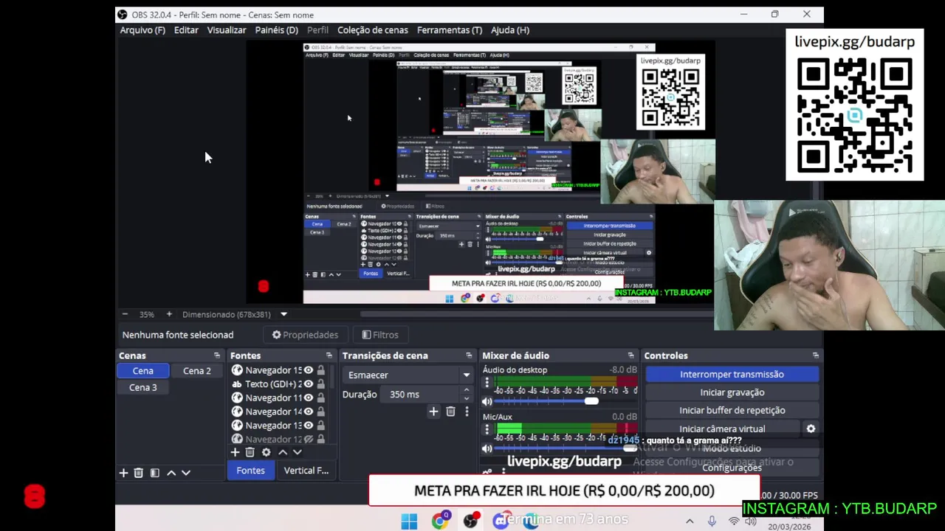The height and width of the screenshot is (531, 945).
Task: Decrease transition duration with the down stepper
Action: [467, 398]
